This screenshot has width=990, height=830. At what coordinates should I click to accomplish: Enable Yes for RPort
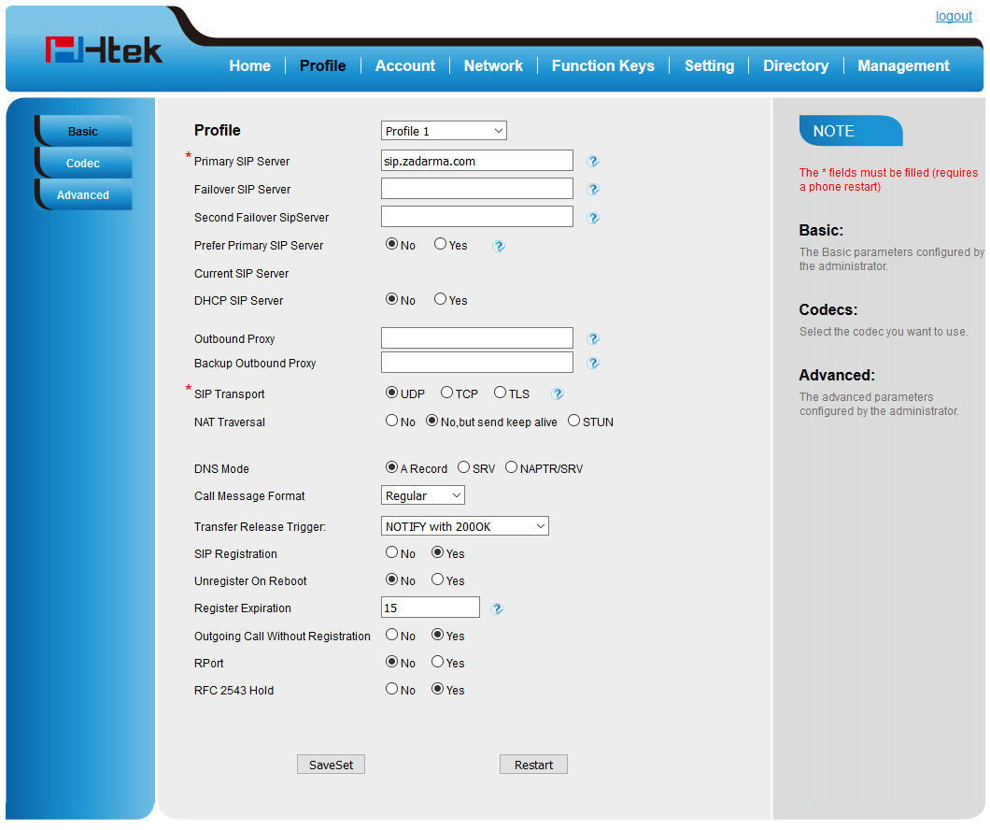click(438, 663)
